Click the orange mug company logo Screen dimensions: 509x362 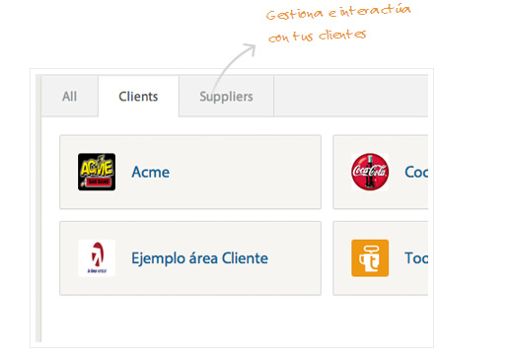(x=370, y=258)
